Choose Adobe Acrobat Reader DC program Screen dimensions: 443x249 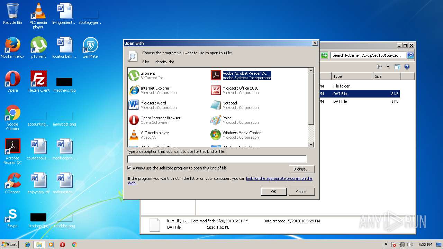pos(241,75)
